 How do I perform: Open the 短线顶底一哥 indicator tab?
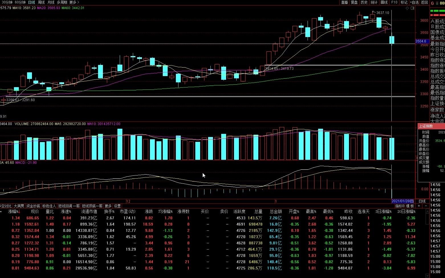92,206
